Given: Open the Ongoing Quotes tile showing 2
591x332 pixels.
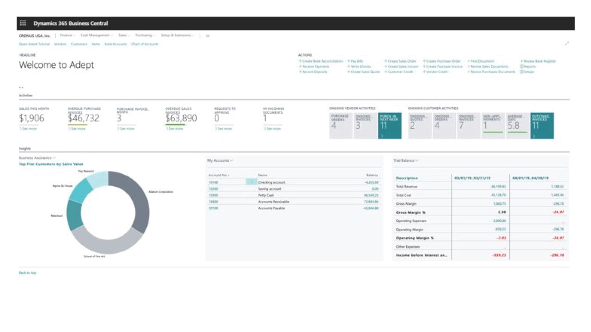Looking at the screenshot, I should coord(420,125).
